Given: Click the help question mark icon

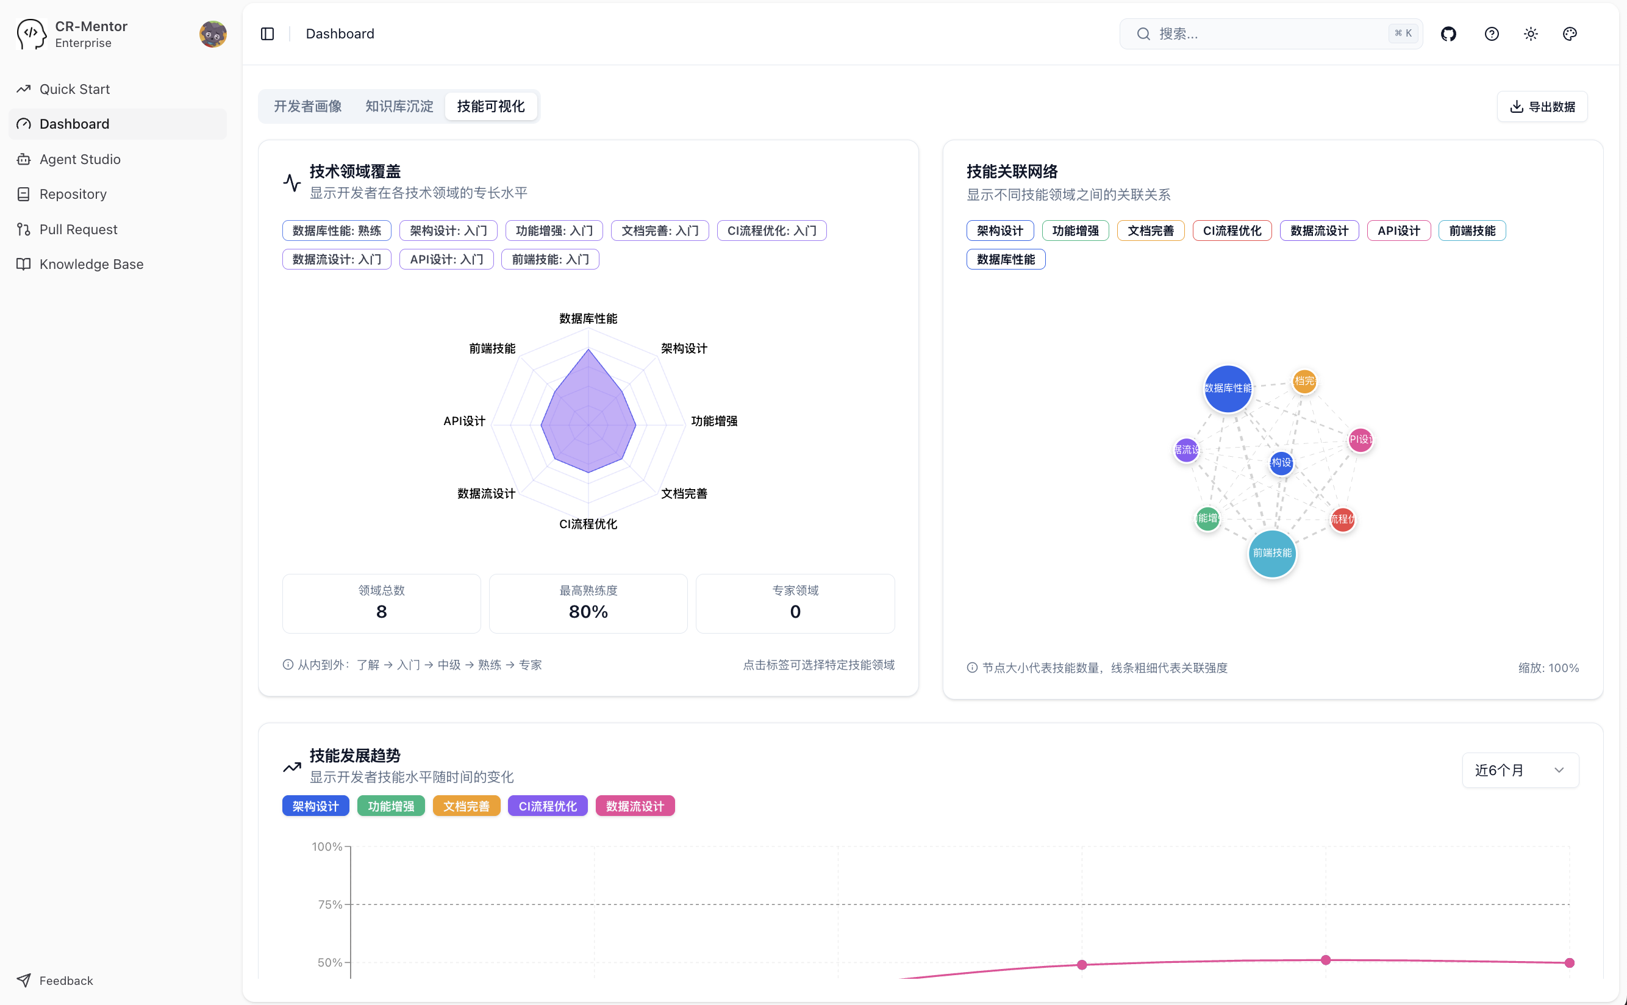Looking at the screenshot, I should 1492,33.
